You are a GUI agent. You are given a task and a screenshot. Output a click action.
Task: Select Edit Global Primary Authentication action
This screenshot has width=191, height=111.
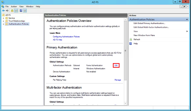[149, 23]
